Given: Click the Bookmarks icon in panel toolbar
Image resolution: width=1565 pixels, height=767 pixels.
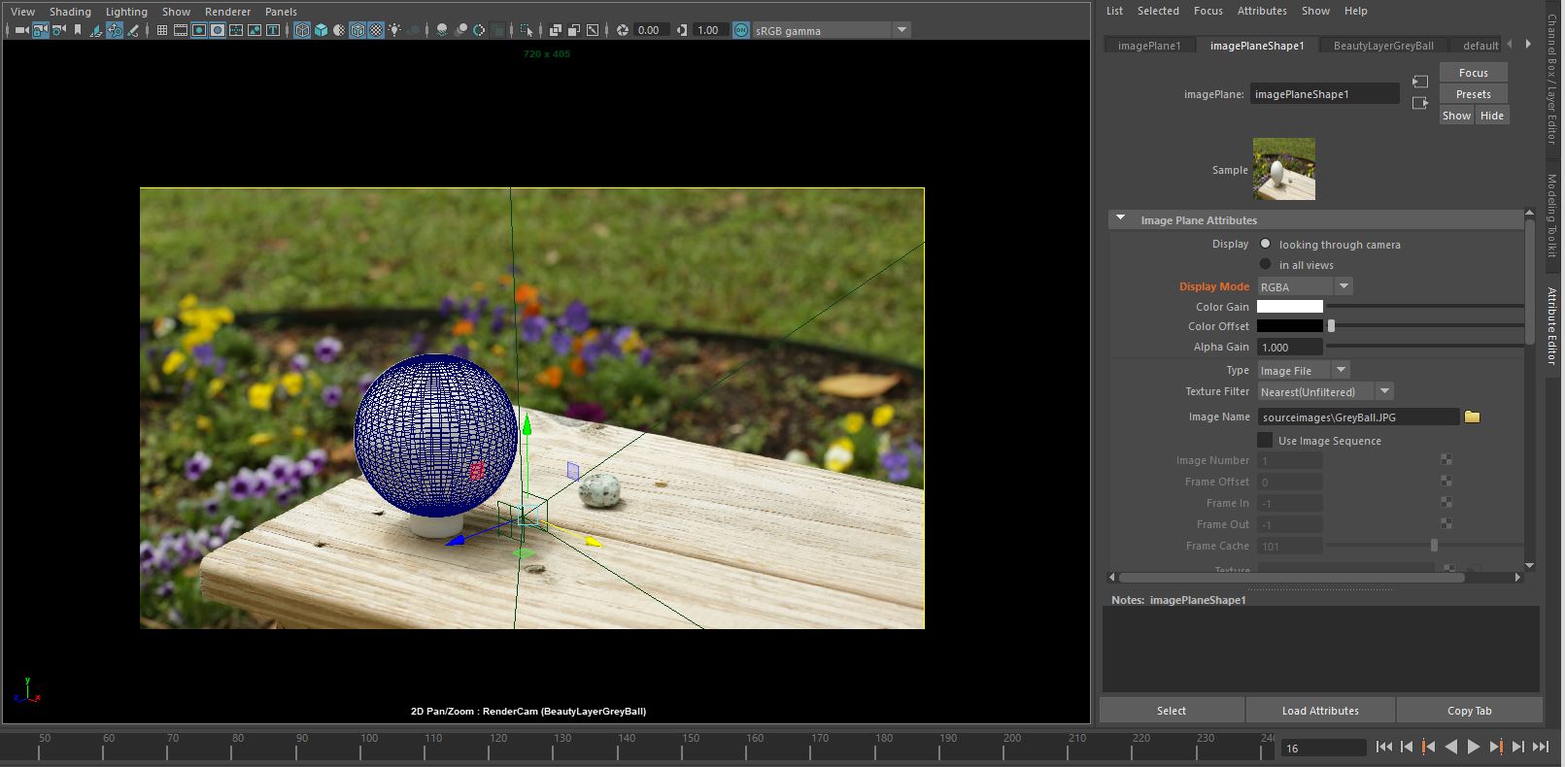Looking at the screenshot, I should coord(78,30).
